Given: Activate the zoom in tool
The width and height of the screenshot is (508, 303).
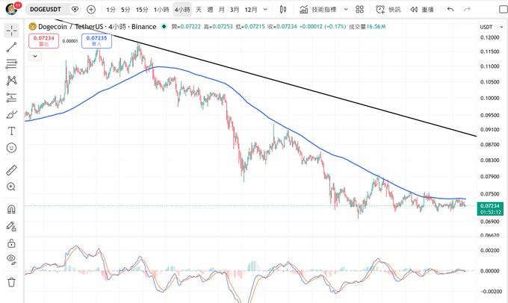Looking at the screenshot, I should tap(12, 187).
